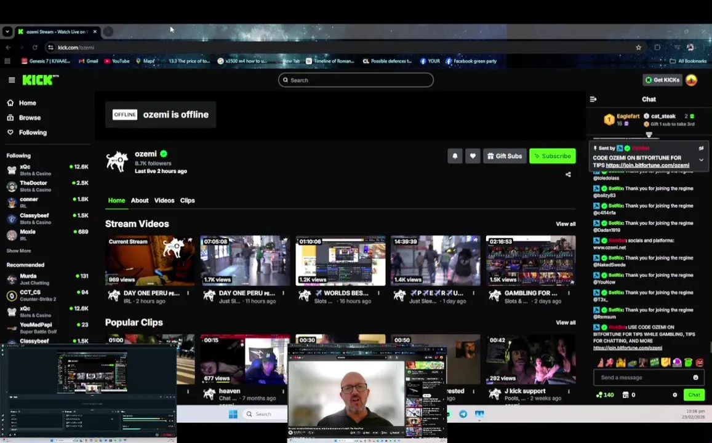Open the chat shop icon
712x443 pixels.
(626, 395)
